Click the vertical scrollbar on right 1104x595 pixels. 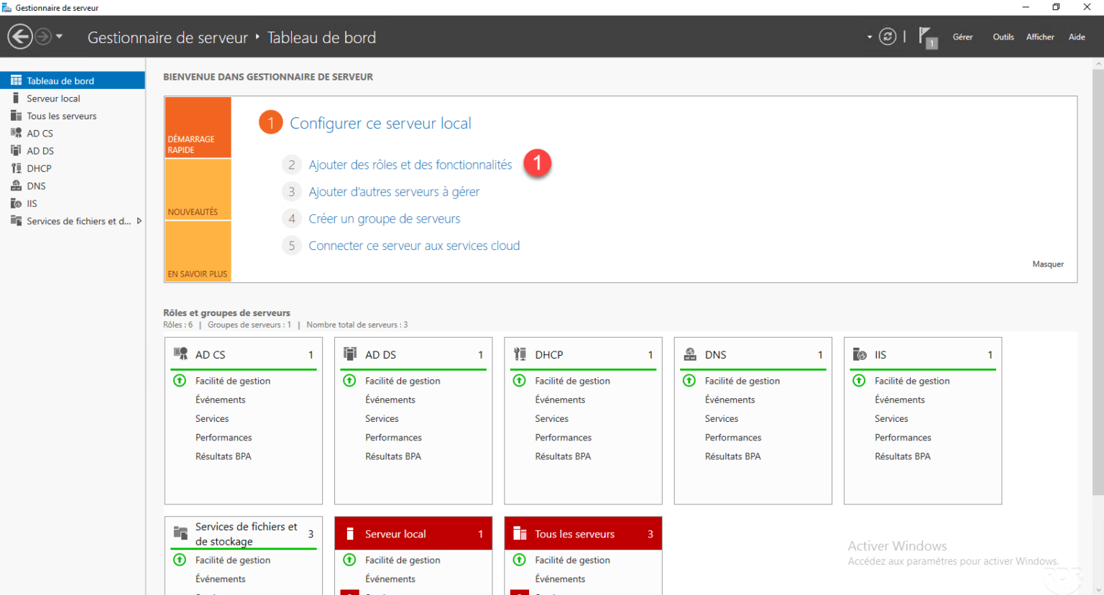click(1098, 287)
